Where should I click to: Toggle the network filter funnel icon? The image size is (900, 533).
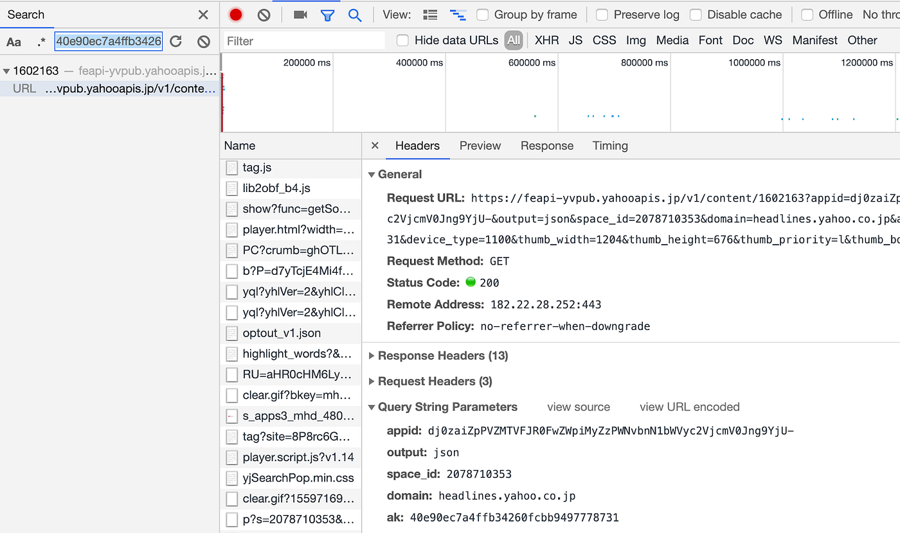(x=328, y=14)
